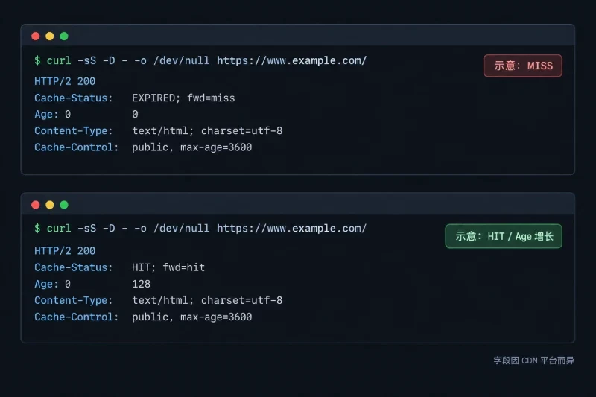Click 'text/html; charset=utf-8' in the bottom terminal
The width and height of the screenshot is (596, 397).
(207, 300)
